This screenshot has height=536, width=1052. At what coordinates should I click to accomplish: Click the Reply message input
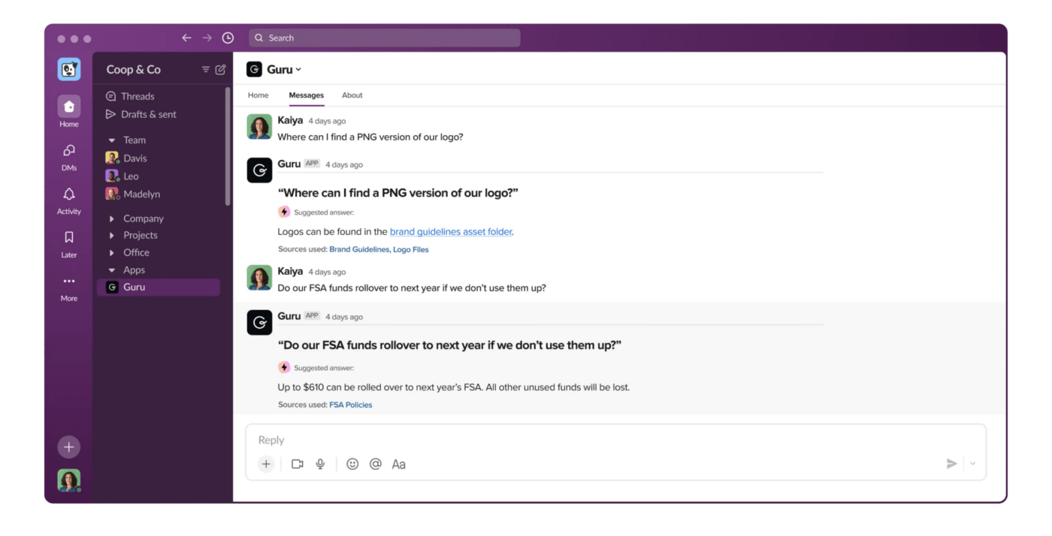(615, 440)
